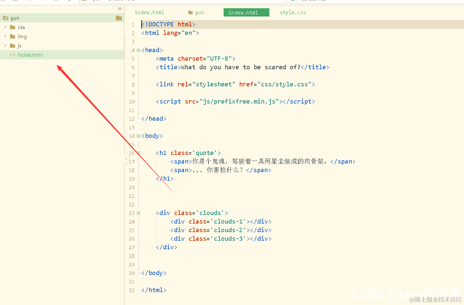Click the opening <body> tag
464x305 pixels.
click(152, 136)
